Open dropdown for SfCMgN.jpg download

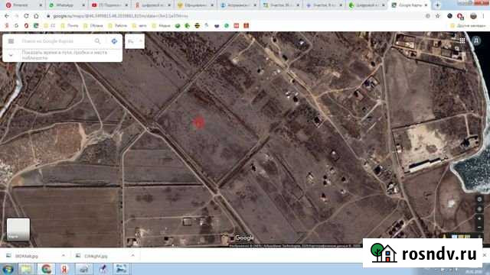click(x=132, y=256)
